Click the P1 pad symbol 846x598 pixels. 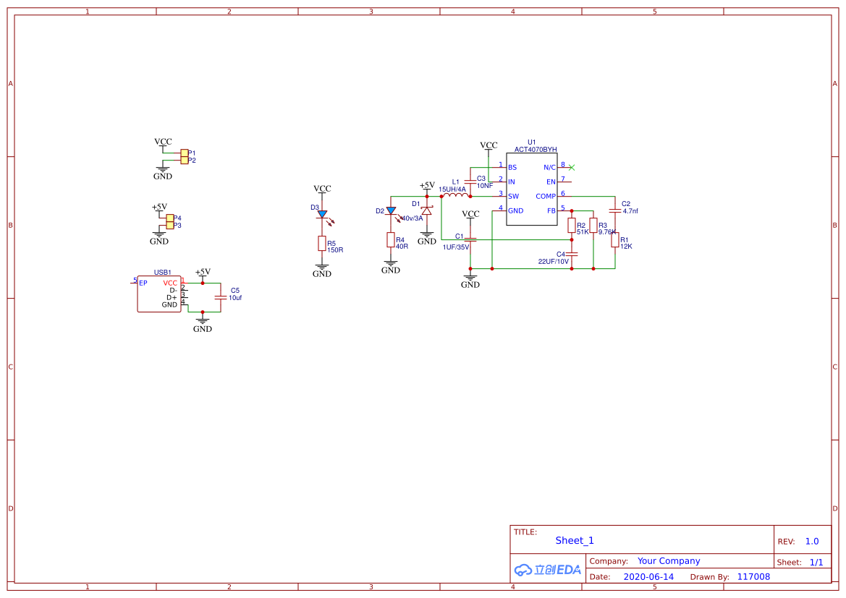(185, 153)
